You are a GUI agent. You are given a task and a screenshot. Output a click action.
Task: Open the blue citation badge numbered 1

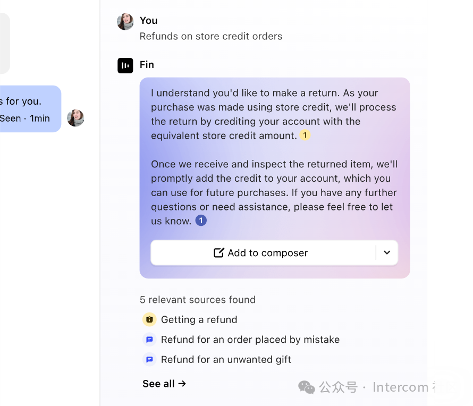click(x=201, y=221)
